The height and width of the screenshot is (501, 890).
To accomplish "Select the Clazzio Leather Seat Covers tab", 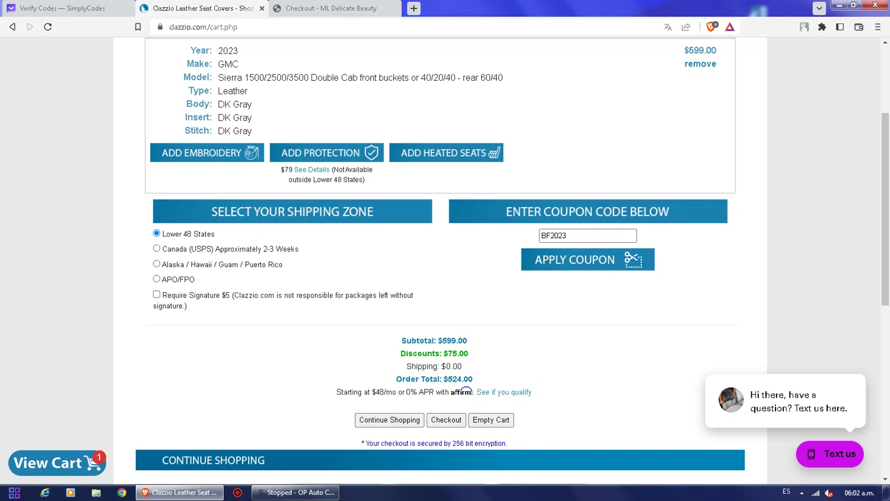I will click(202, 8).
